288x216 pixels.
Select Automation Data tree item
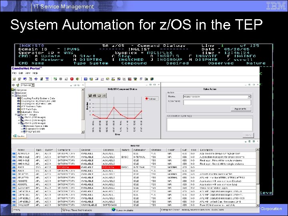[x=30, y=112]
